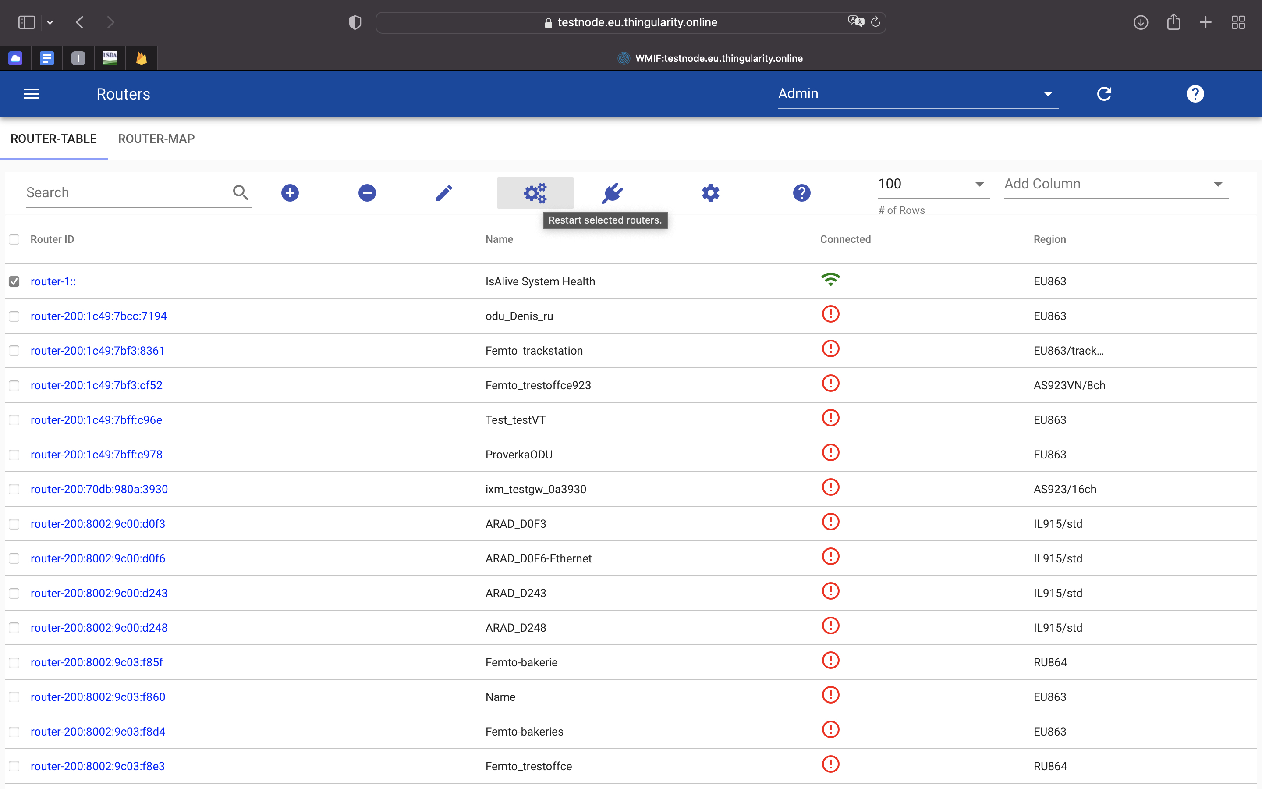
Task: Click the single gear settings icon
Action: pos(710,192)
